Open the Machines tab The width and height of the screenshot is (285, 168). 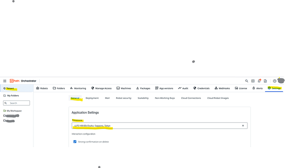coord(124,88)
